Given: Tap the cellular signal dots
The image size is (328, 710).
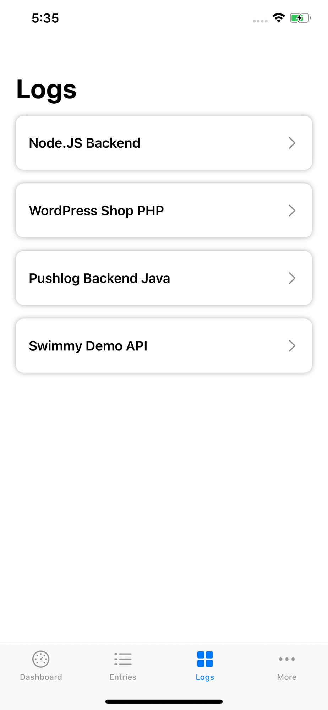Looking at the screenshot, I should [260, 21].
